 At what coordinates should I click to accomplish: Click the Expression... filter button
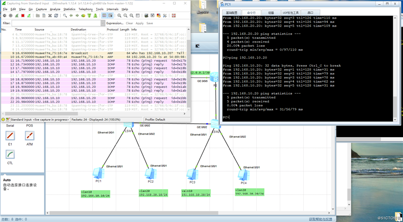coord(115,23)
